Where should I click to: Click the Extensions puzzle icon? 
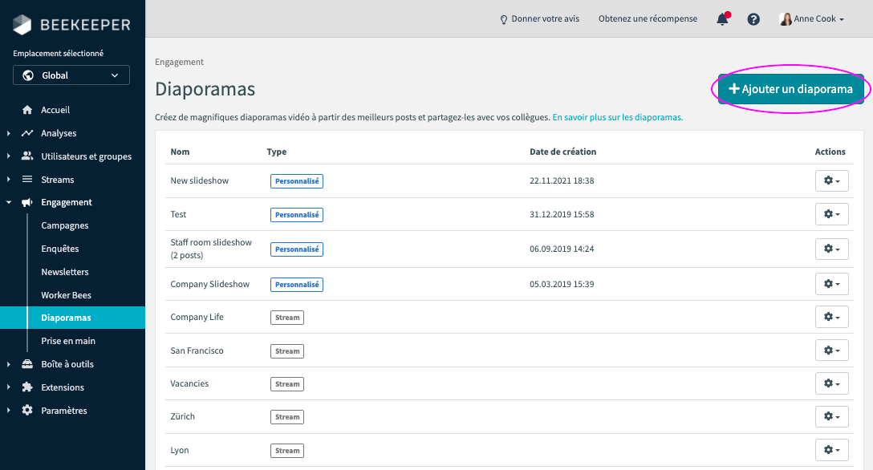pyautogui.click(x=26, y=387)
